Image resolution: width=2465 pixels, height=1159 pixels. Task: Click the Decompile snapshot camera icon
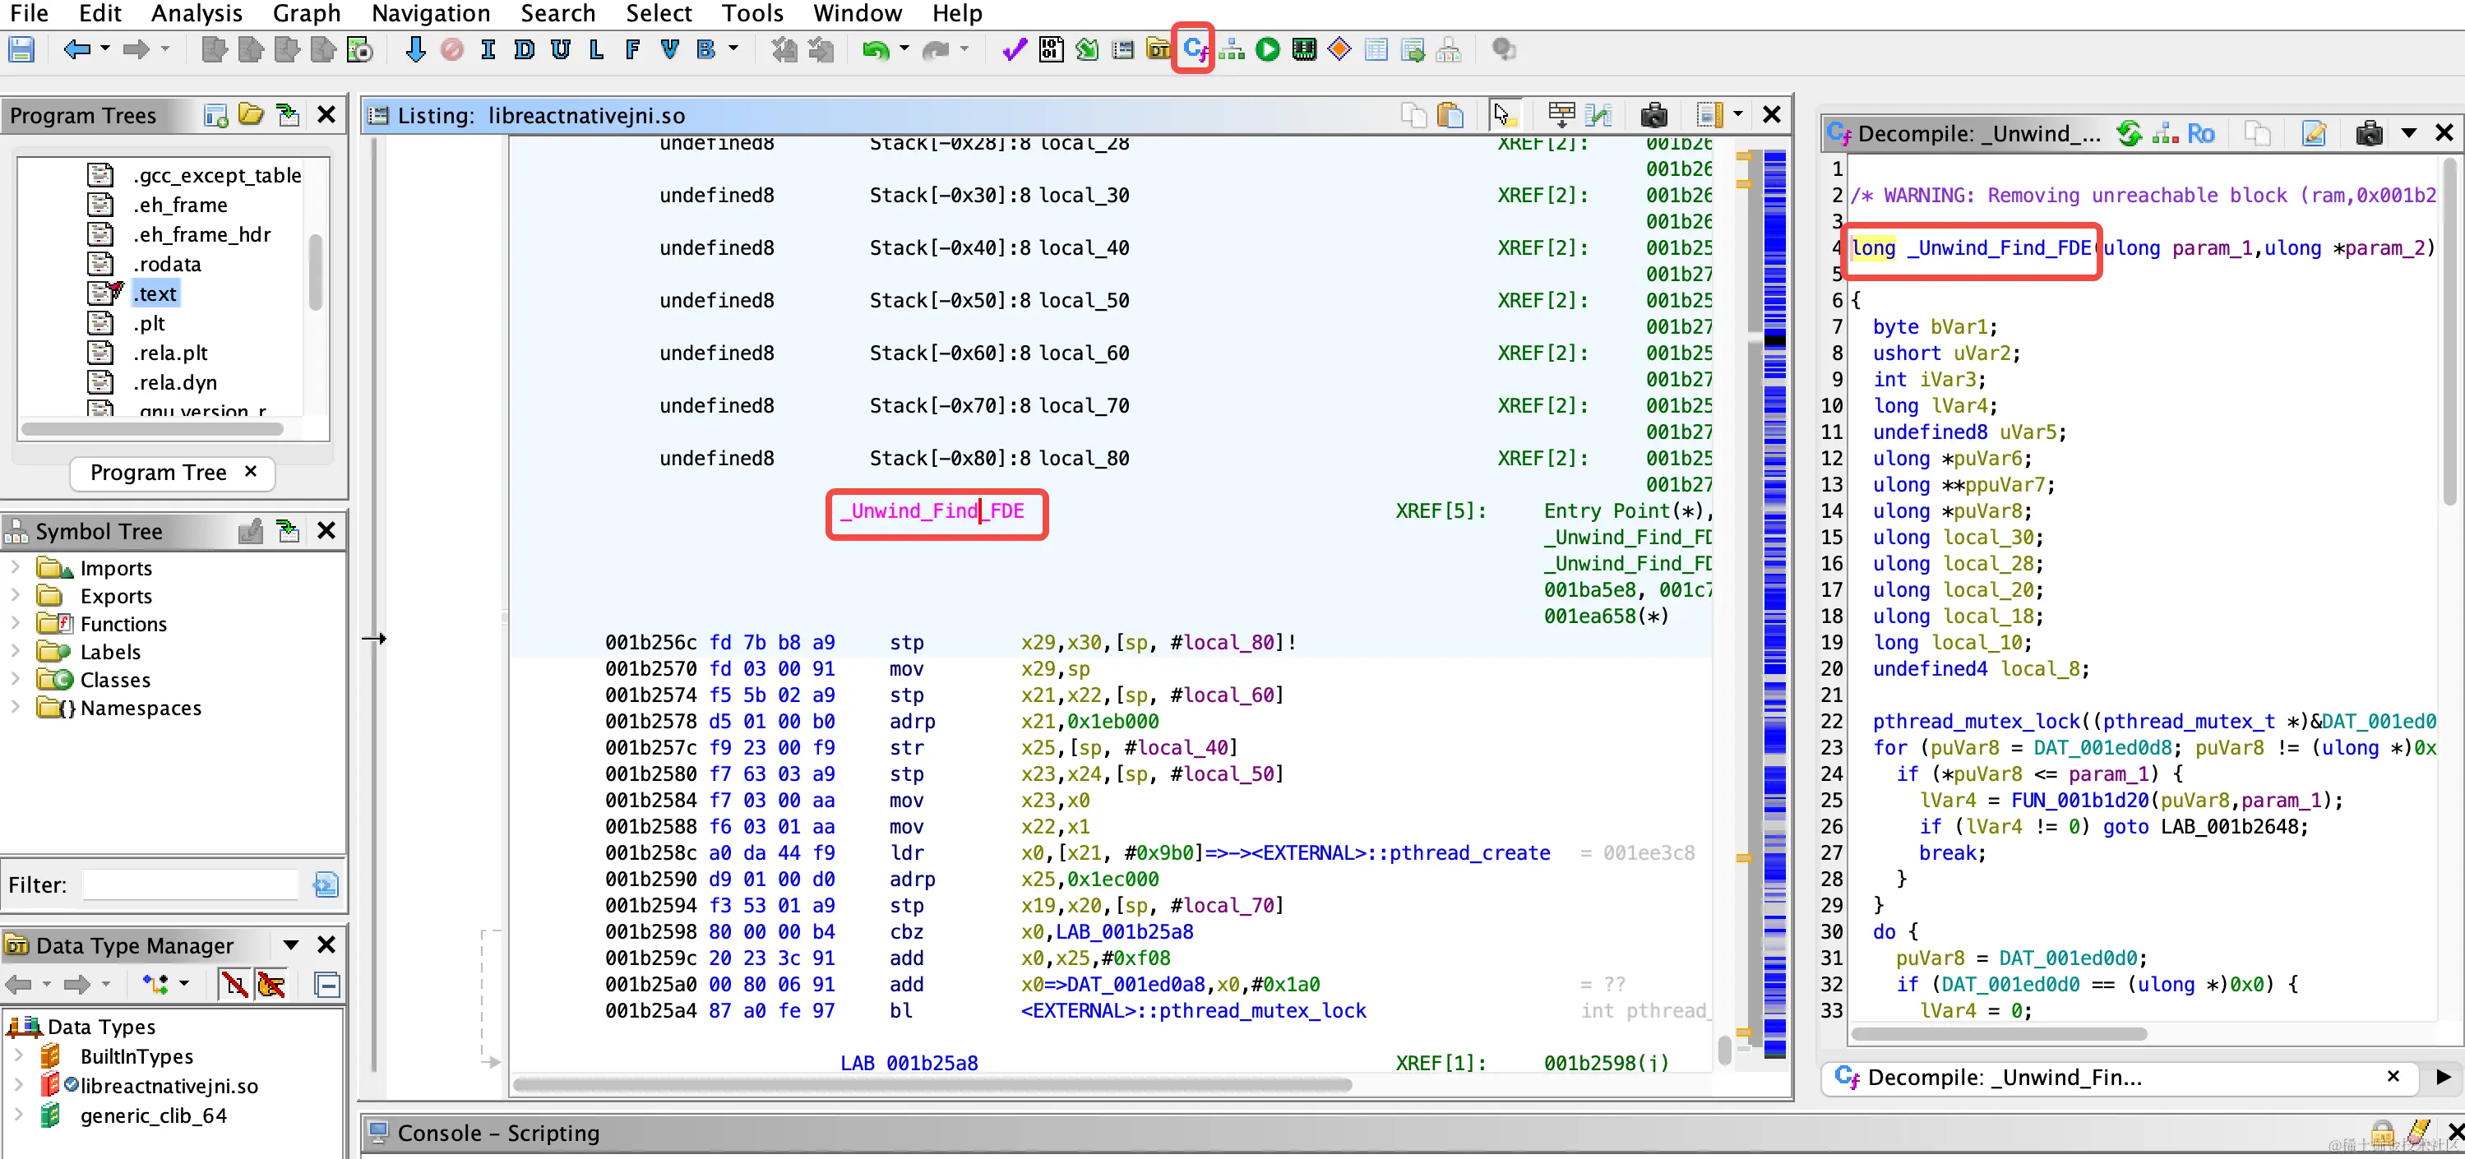click(x=2370, y=134)
